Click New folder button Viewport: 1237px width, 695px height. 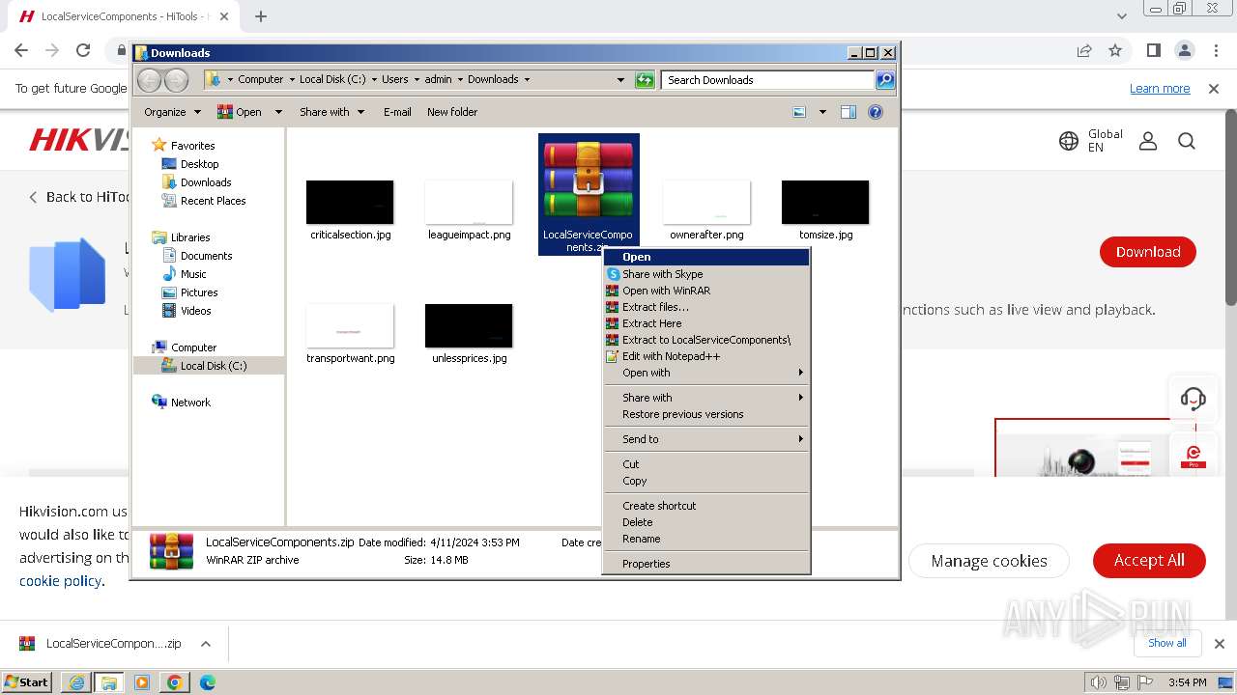point(452,112)
